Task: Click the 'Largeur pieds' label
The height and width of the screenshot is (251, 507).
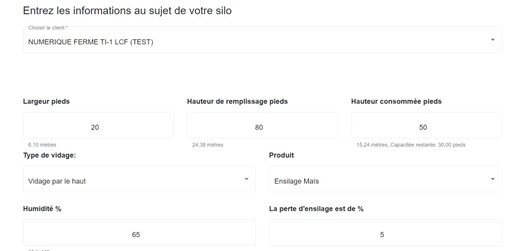Action: point(47,101)
